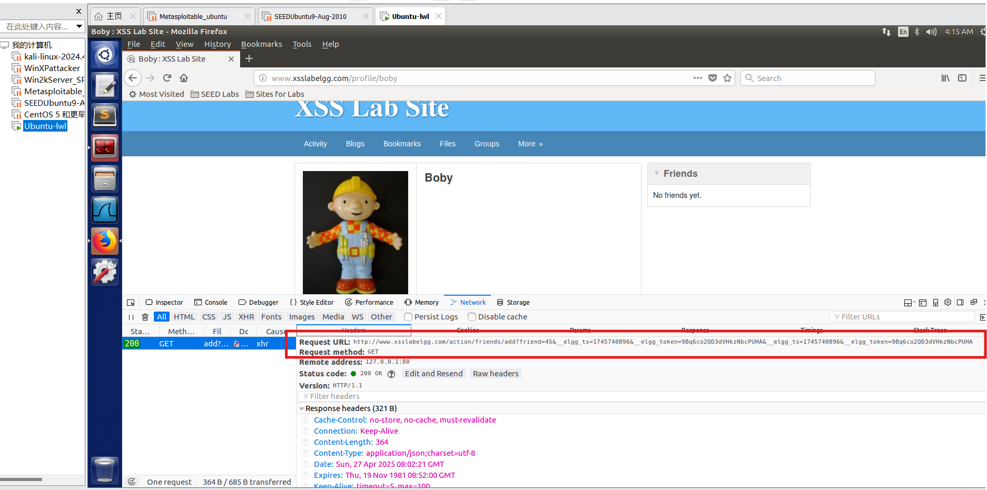This screenshot has width=987, height=490.
Task: Select the kali-linux-2024 virtual machine
Action: [48, 56]
